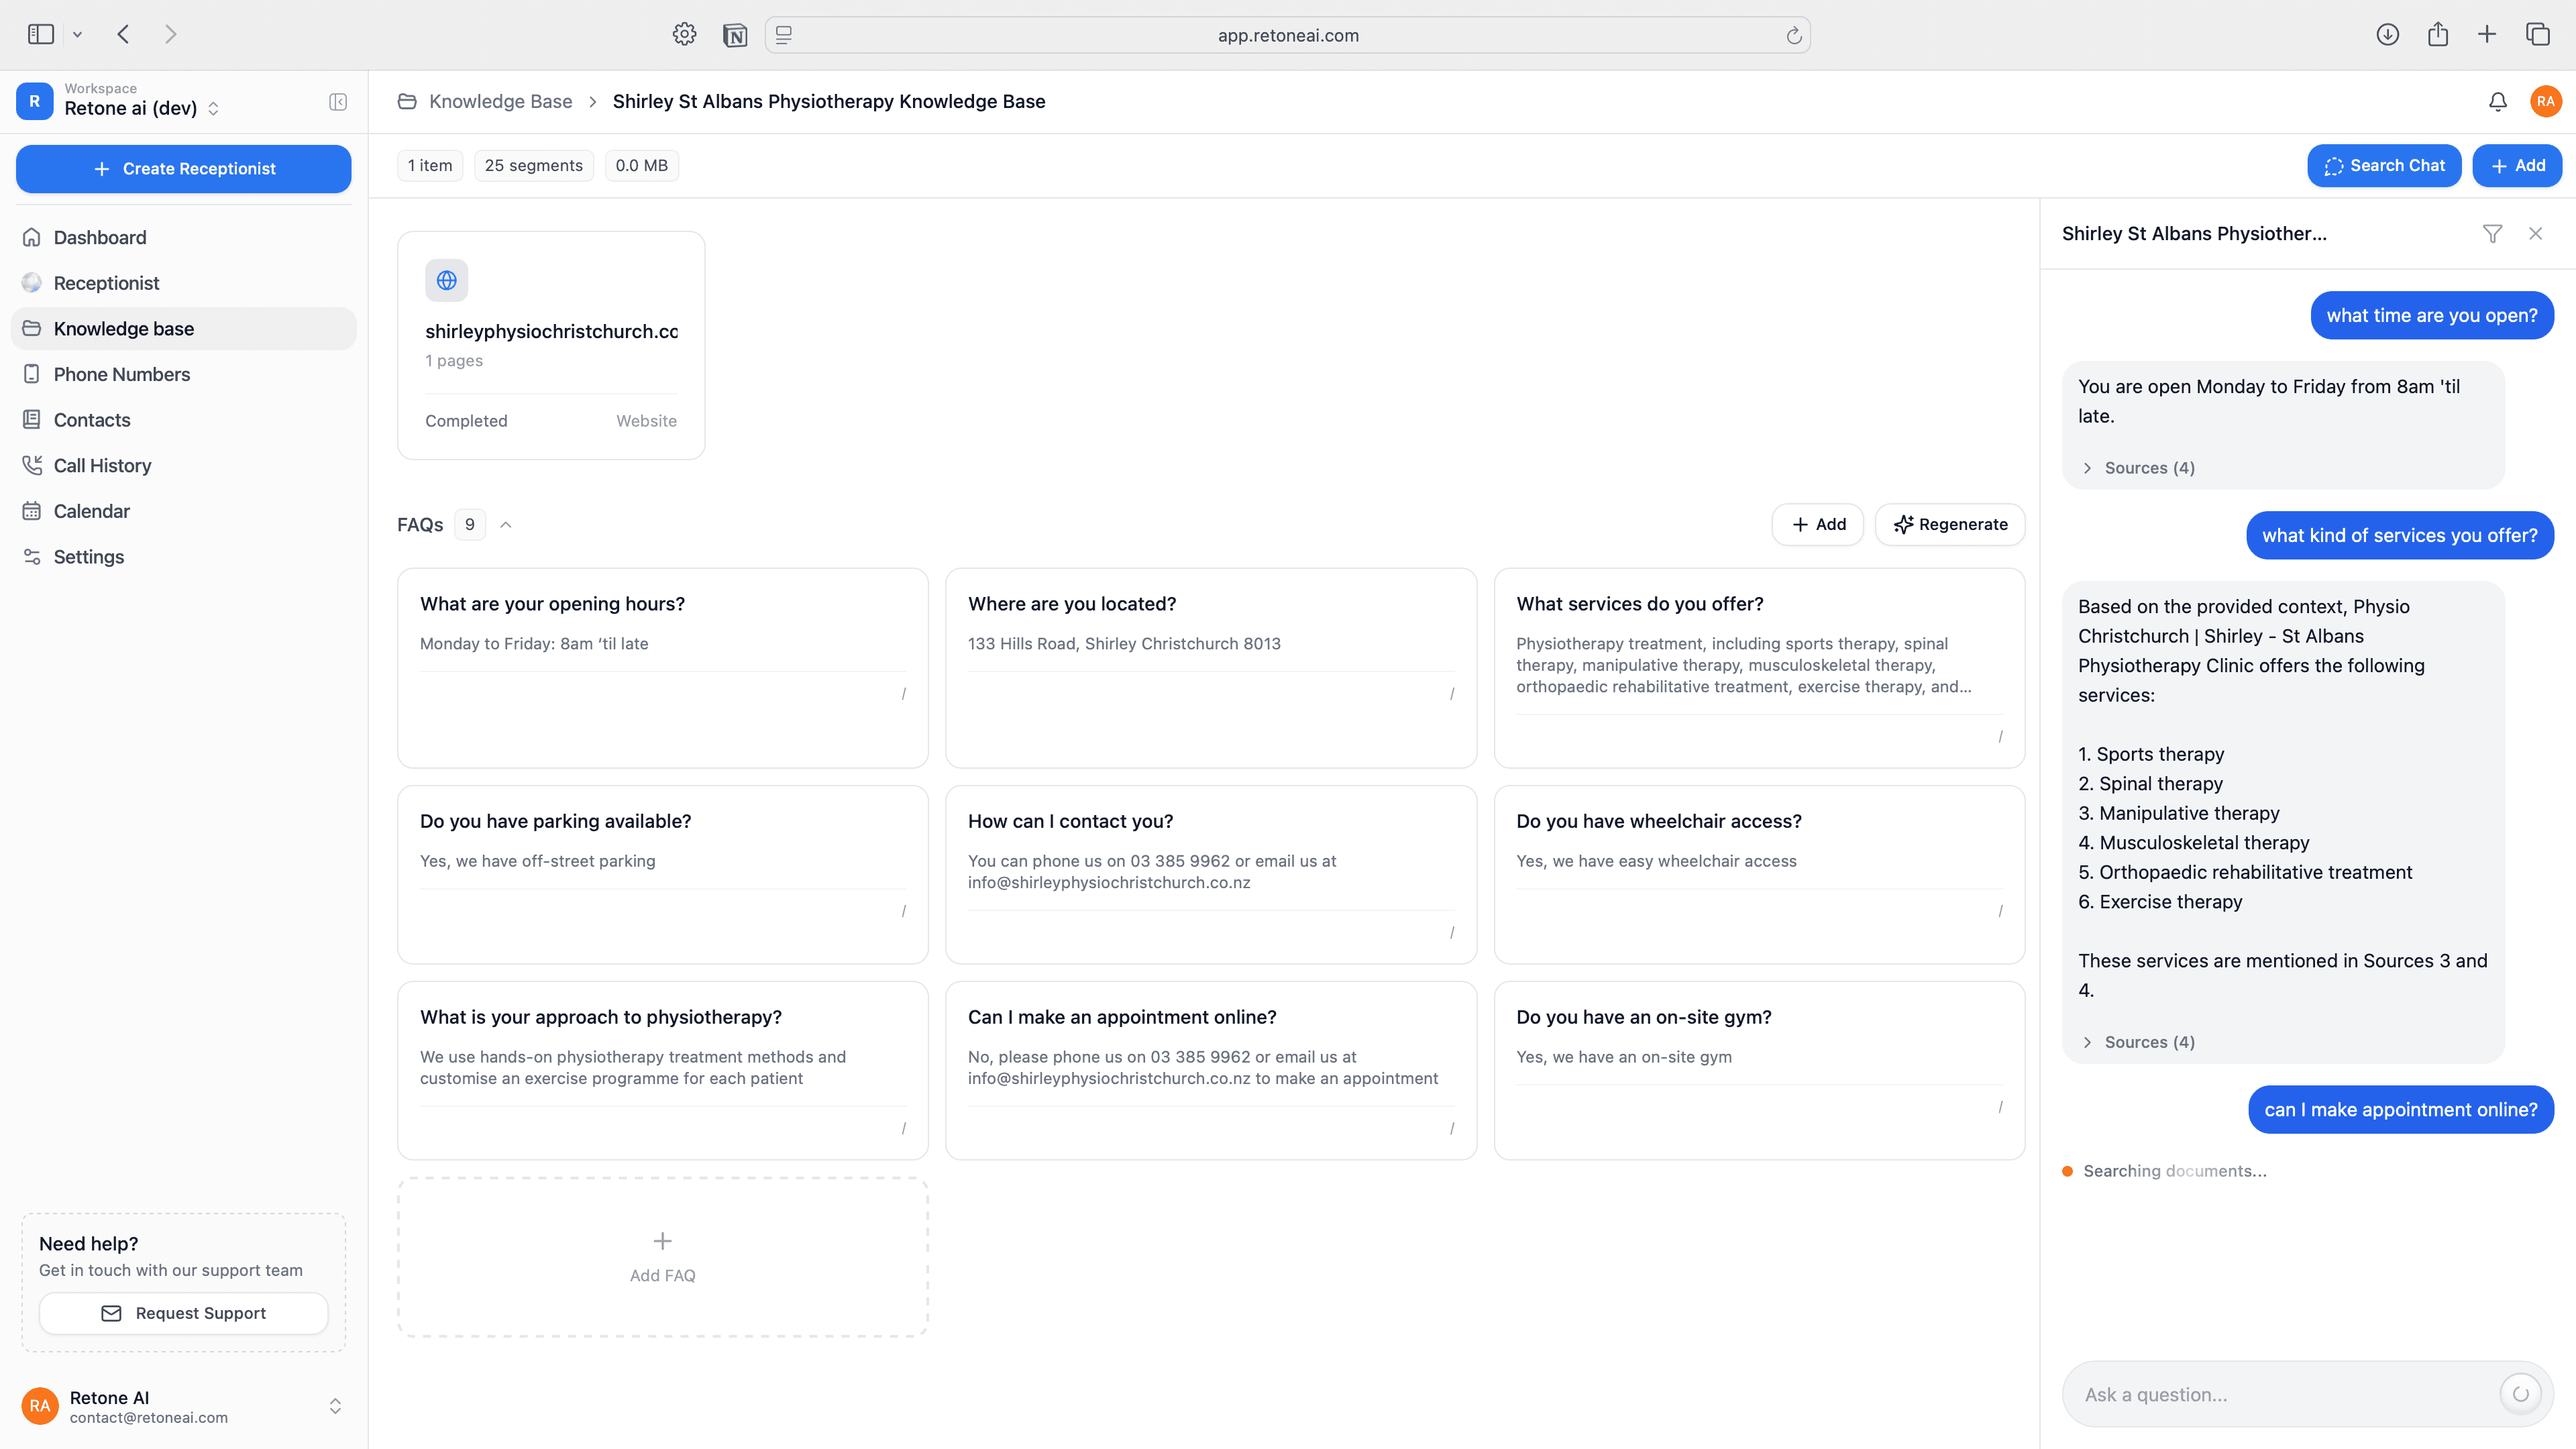Click the Search Chat button
Image resolution: width=2576 pixels, height=1449 pixels.
click(2384, 166)
